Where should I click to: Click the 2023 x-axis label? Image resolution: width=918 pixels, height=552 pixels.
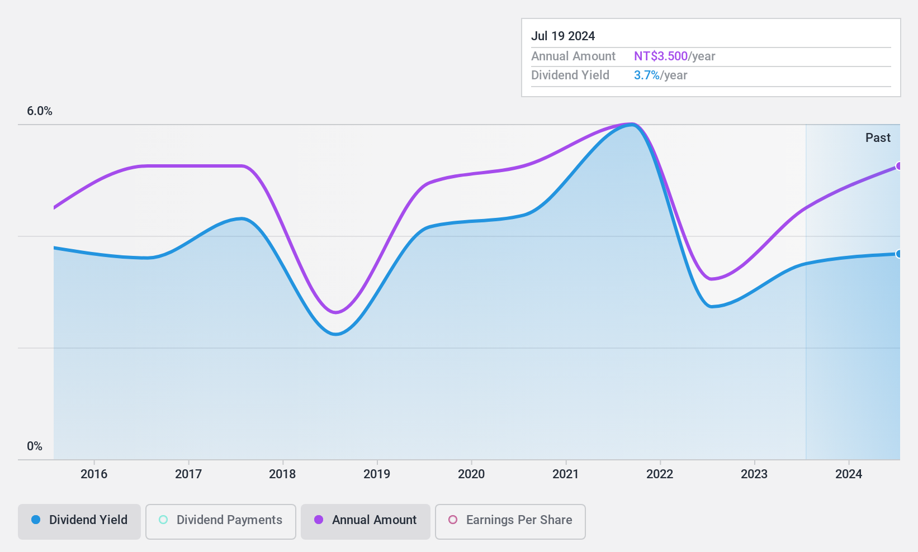click(754, 474)
